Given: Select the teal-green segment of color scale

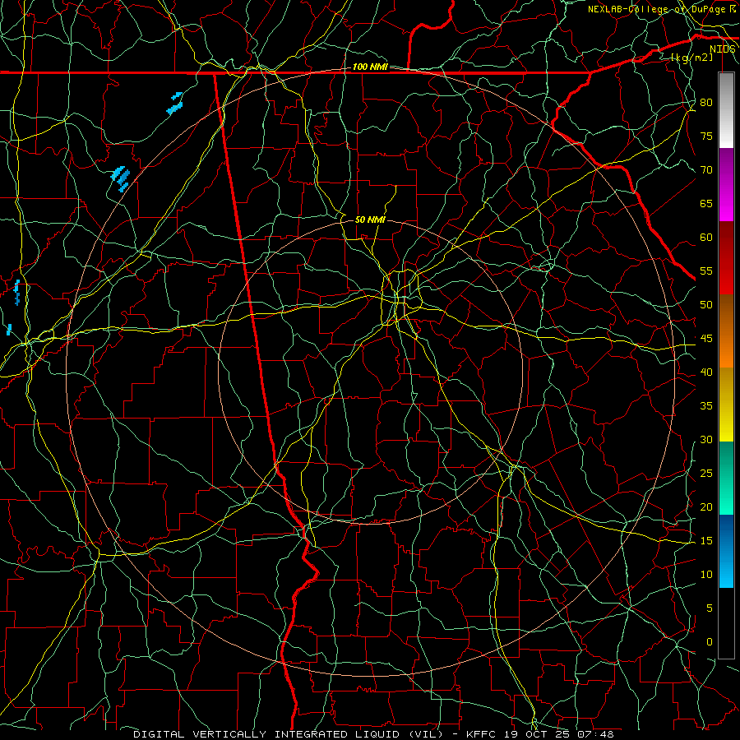Looking at the screenshot, I should tap(726, 478).
